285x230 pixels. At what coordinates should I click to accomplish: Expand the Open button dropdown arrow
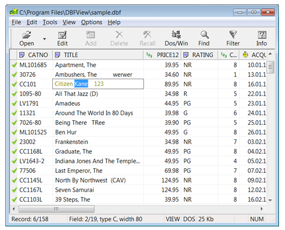click(x=44, y=38)
